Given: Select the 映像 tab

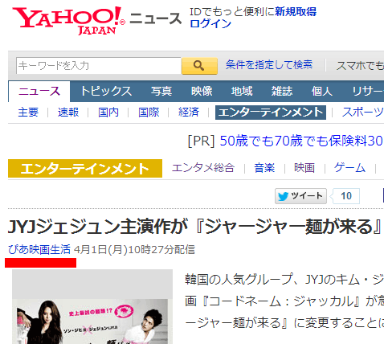Looking at the screenshot, I should [x=202, y=91].
